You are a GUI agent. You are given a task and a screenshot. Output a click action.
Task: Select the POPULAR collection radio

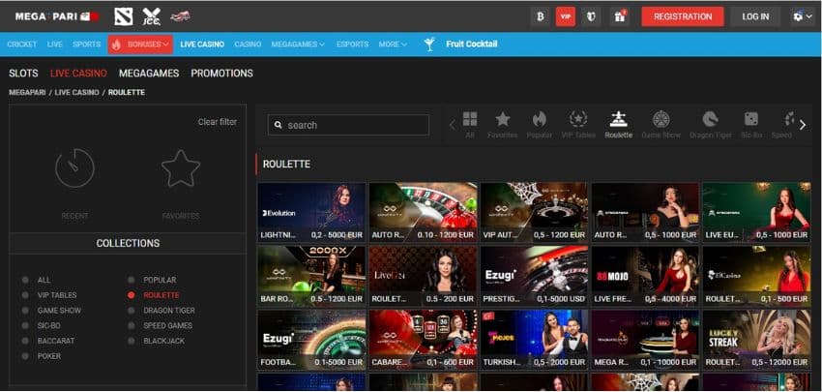point(132,281)
